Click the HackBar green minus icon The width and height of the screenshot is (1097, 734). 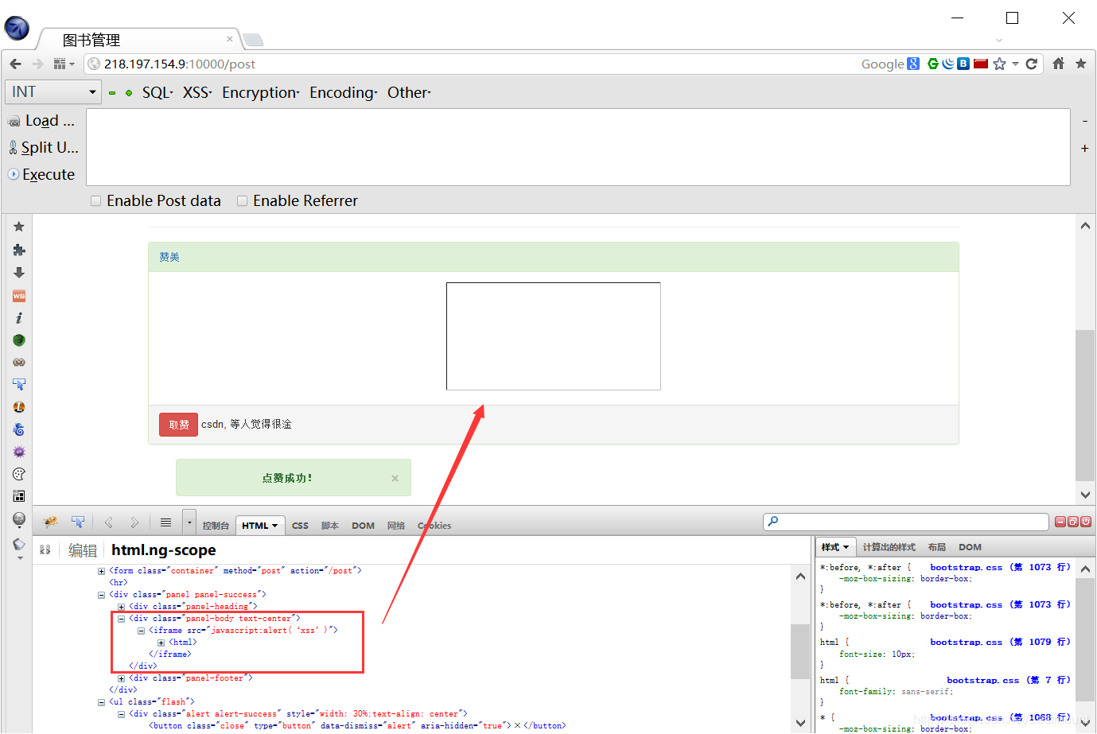112,93
